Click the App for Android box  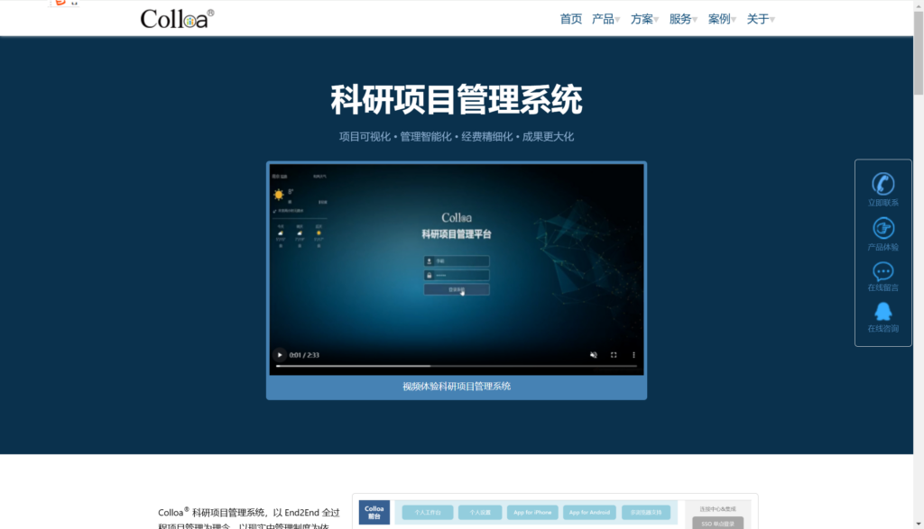click(589, 513)
